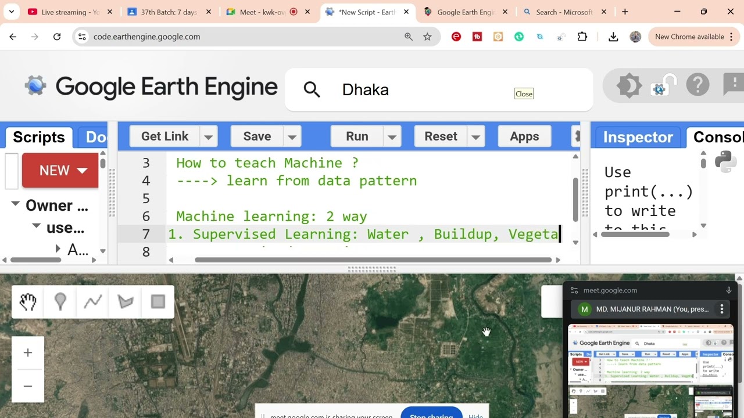Screen dimensions: 744x418
Task: Open the feedback speech bubble icon
Action: (x=734, y=85)
